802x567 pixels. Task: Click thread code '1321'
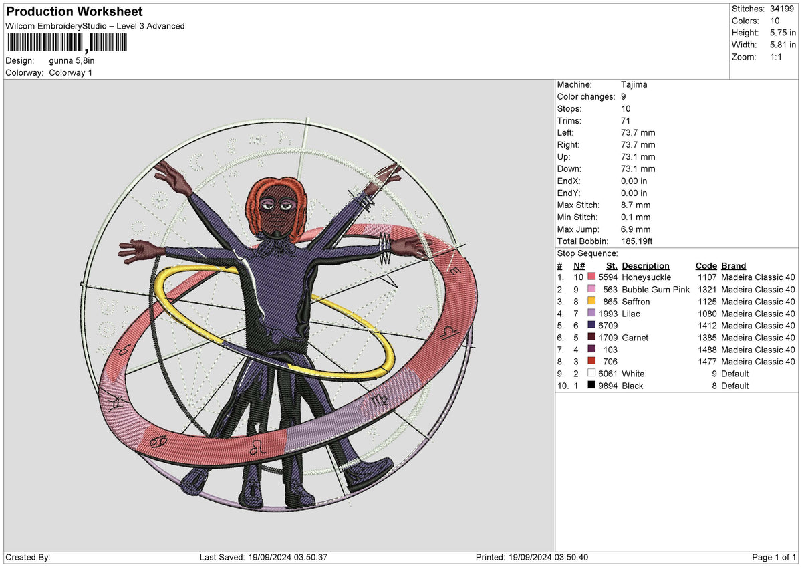pyautogui.click(x=707, y=290)
